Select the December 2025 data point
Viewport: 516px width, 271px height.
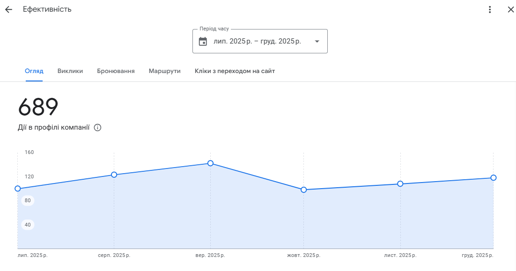(494, 177)
